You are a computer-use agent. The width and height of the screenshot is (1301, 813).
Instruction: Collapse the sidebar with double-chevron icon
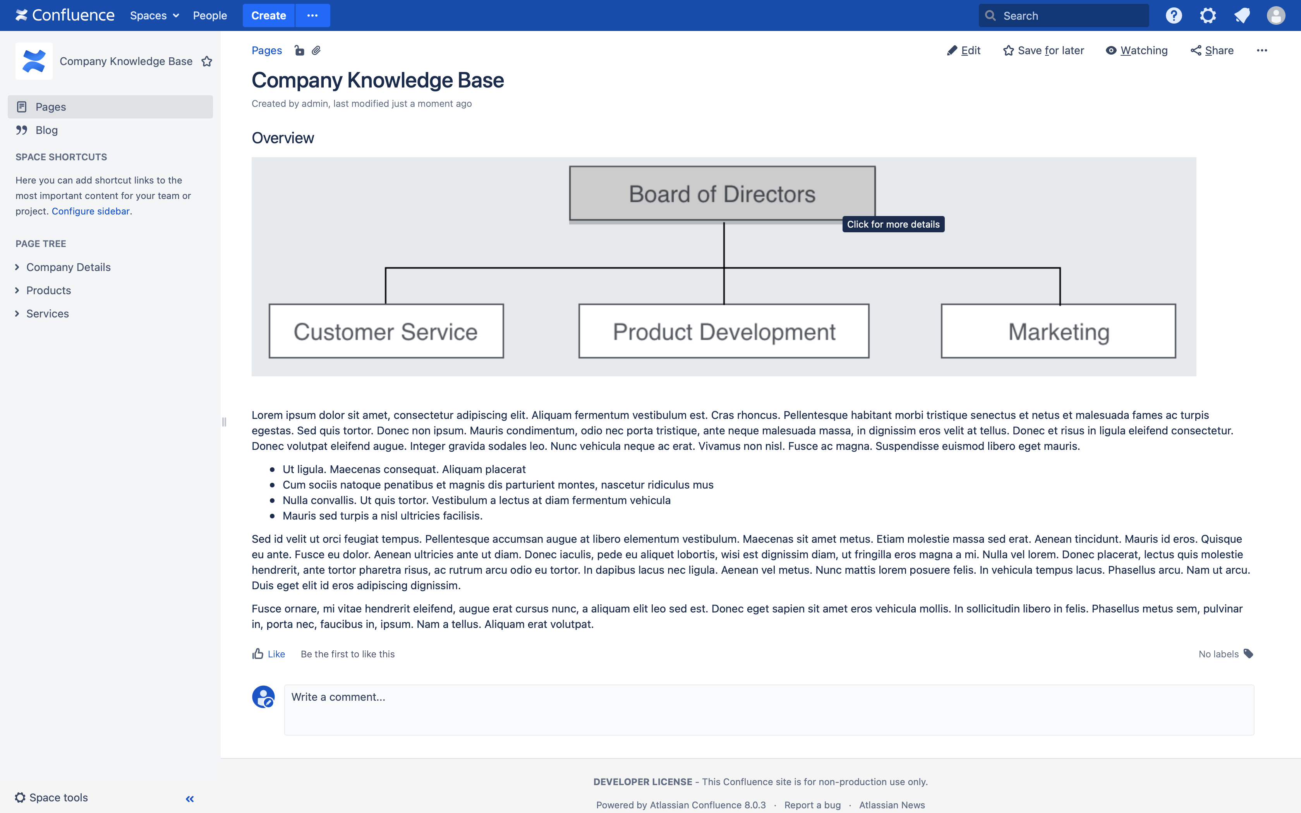[190, 799]
